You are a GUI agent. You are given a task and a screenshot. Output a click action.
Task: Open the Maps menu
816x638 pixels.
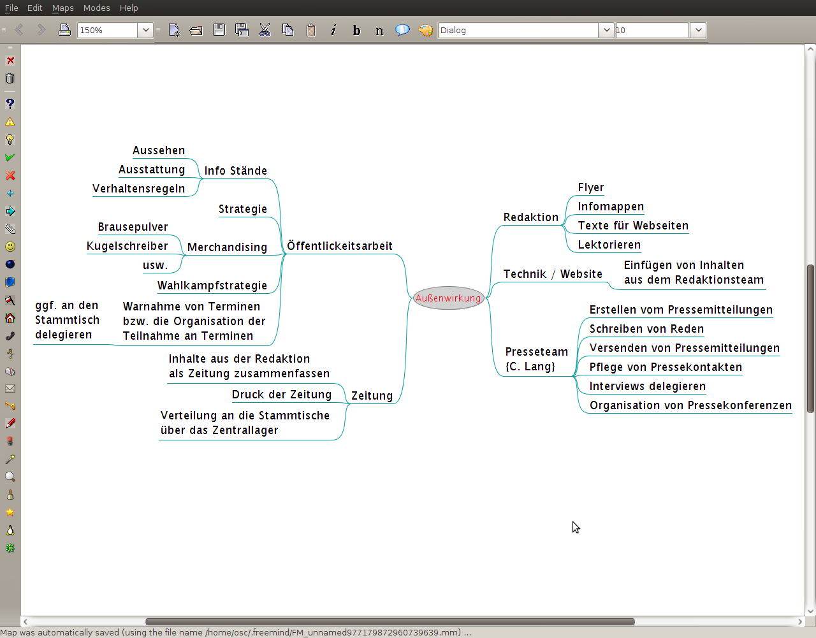(x=62, y=8)
